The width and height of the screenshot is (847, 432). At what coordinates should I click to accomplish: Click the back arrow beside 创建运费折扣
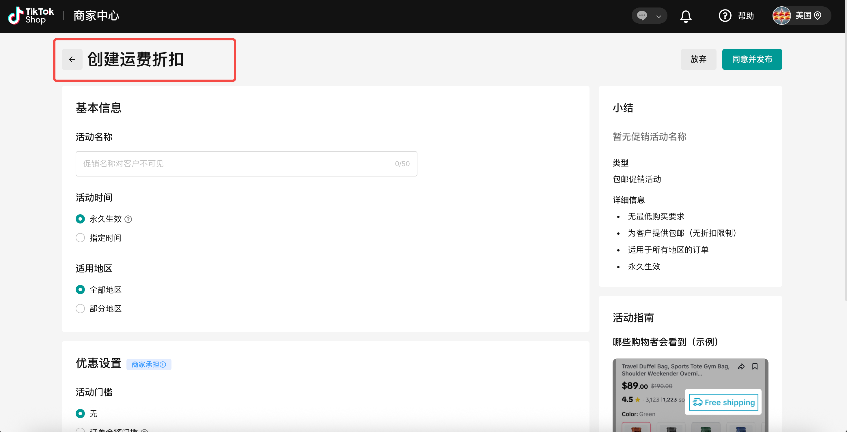72,59
